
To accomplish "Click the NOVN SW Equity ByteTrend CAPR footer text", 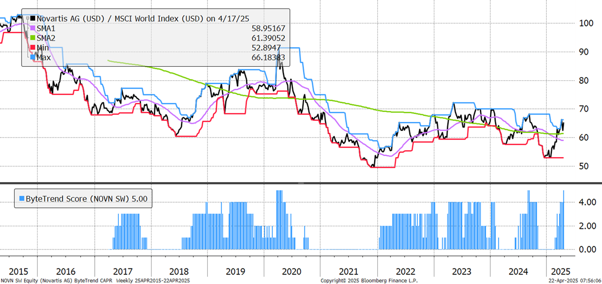I will point(95,280).
